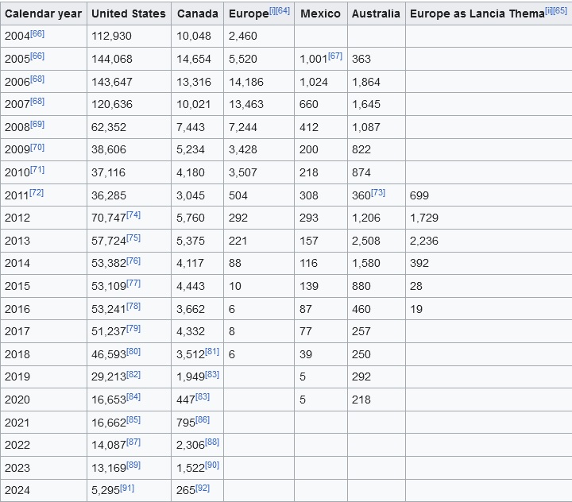Click the 2024 calendar year cell
The height and width of the screenshot is (502, 572).
[x=44, y=490]
